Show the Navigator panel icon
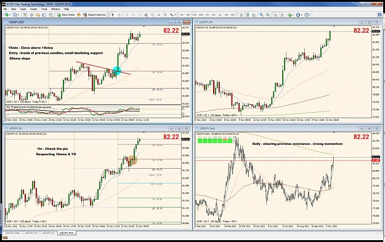The height and width of the screenshot is (242, 385). tap(38, 15)
